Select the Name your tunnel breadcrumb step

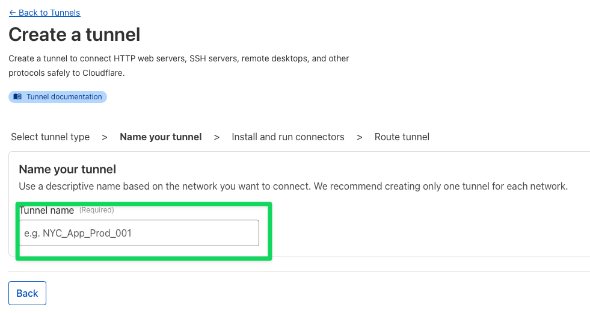tap(161, 137)
